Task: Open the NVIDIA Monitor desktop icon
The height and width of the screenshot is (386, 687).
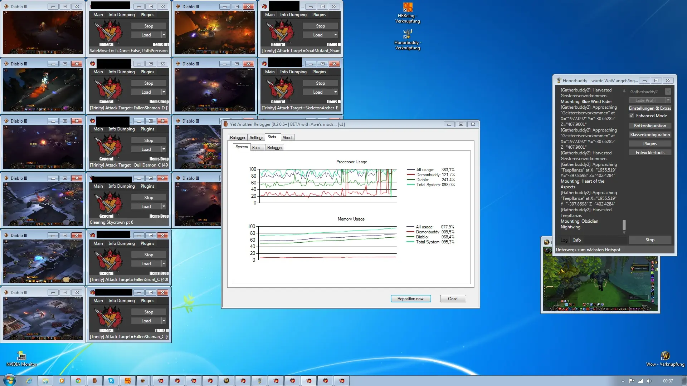Action: 21,358
